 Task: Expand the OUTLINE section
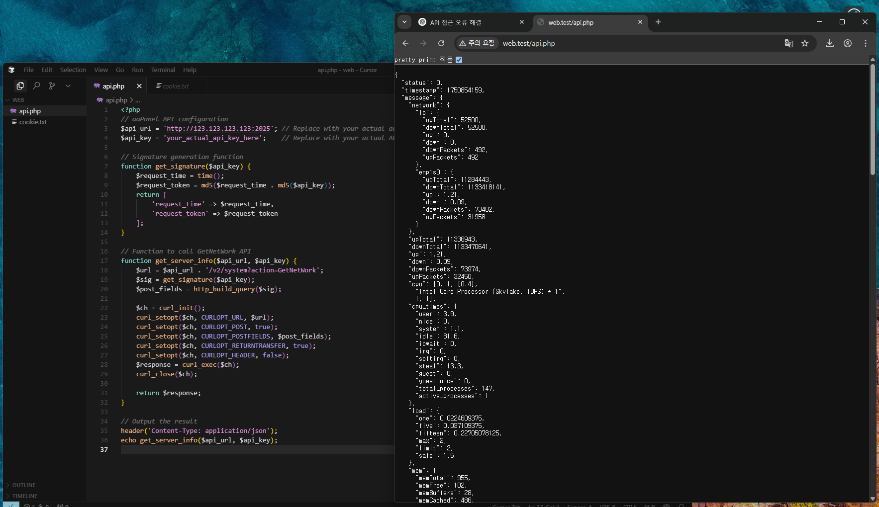(x=24, y=485)
